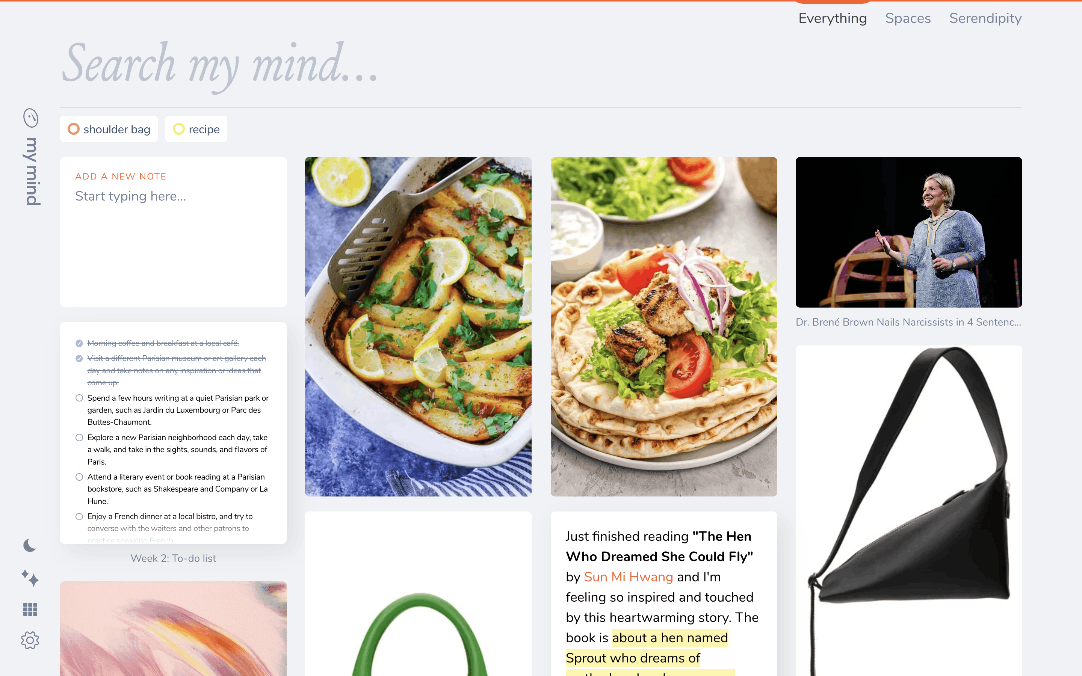Uncheck the Parisian museum visit task
The image size is (1082, 676).
(79, 358)
